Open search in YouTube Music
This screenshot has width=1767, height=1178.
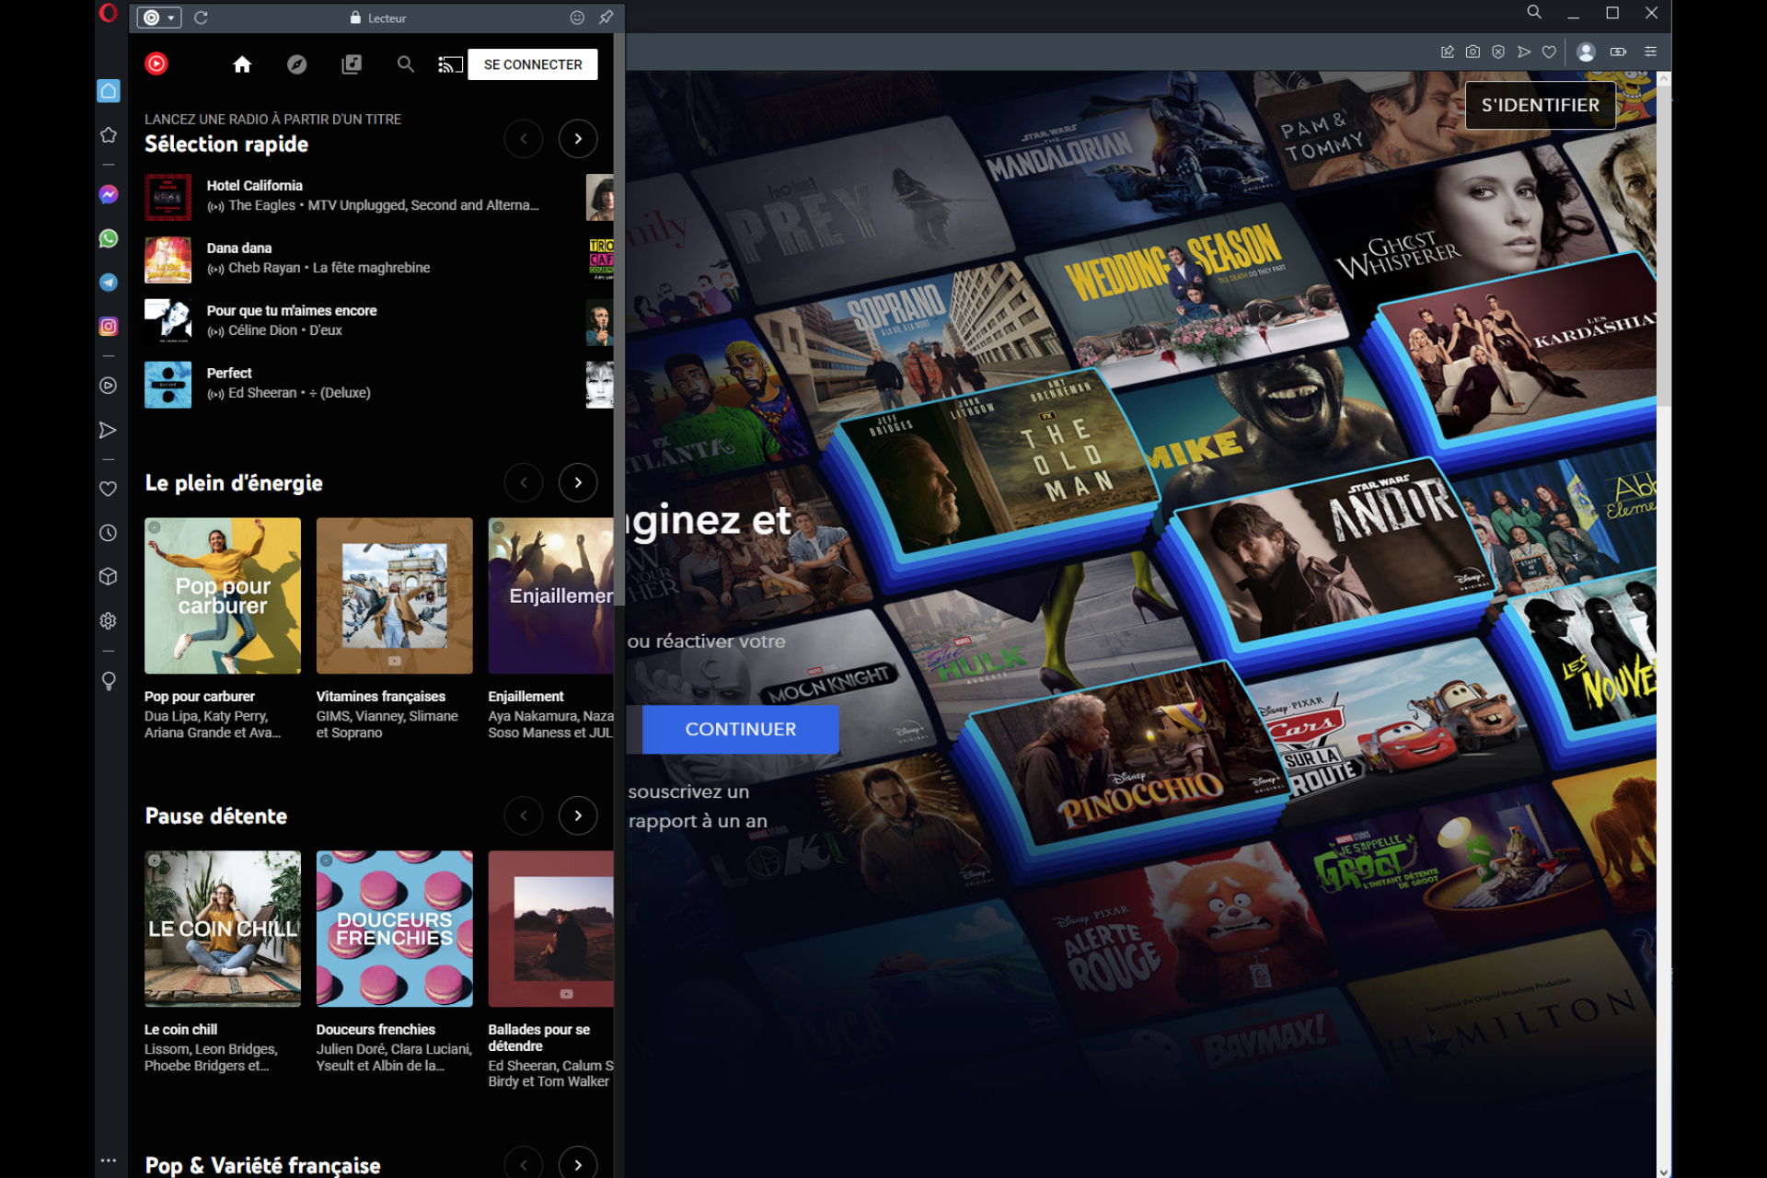pos(405,64)
